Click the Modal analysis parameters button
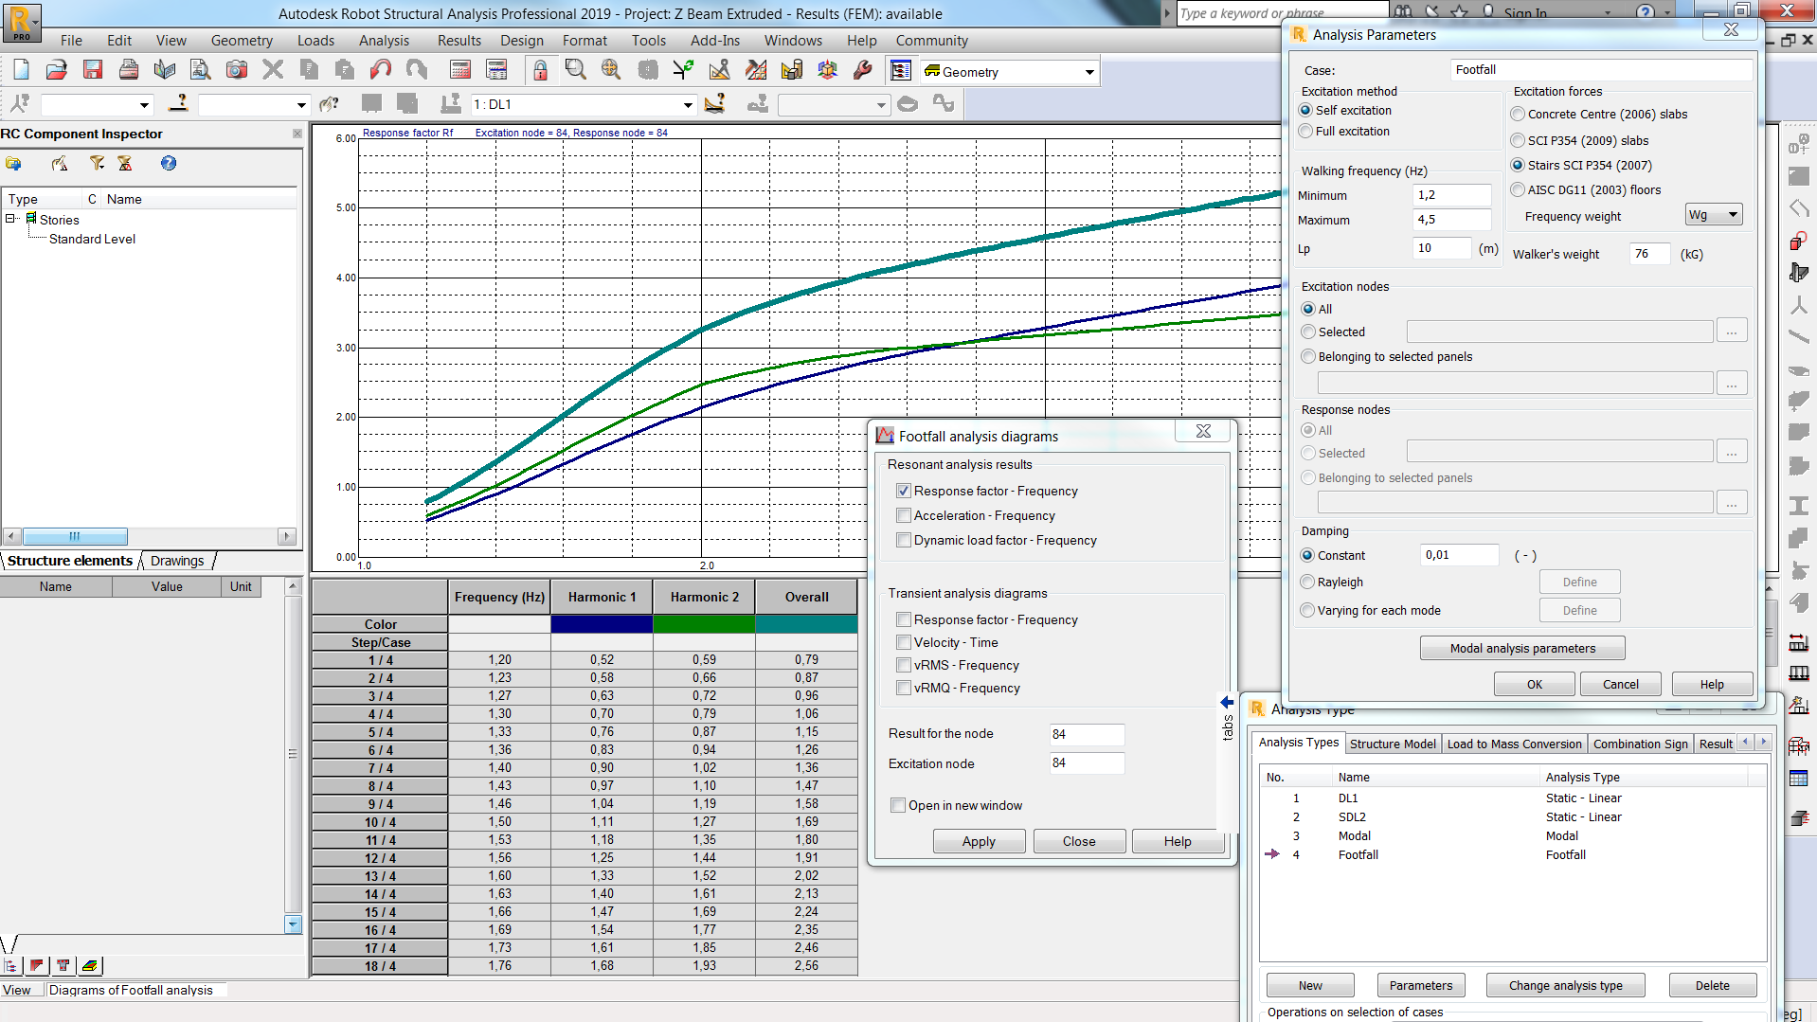This screenshot has height=1022, width=1817. click(x=1522, y=649)
